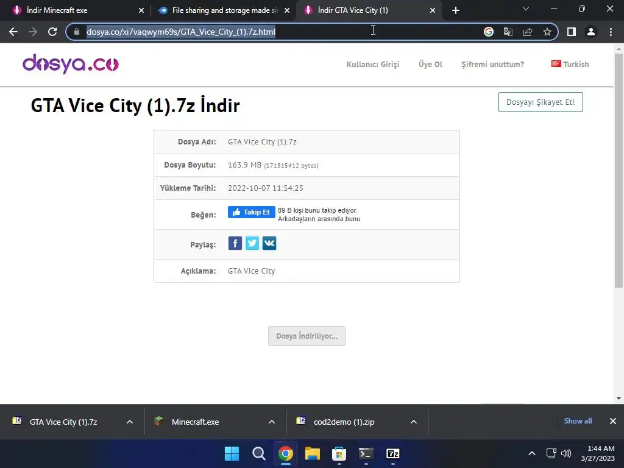View site security lock info

[77, 32]
